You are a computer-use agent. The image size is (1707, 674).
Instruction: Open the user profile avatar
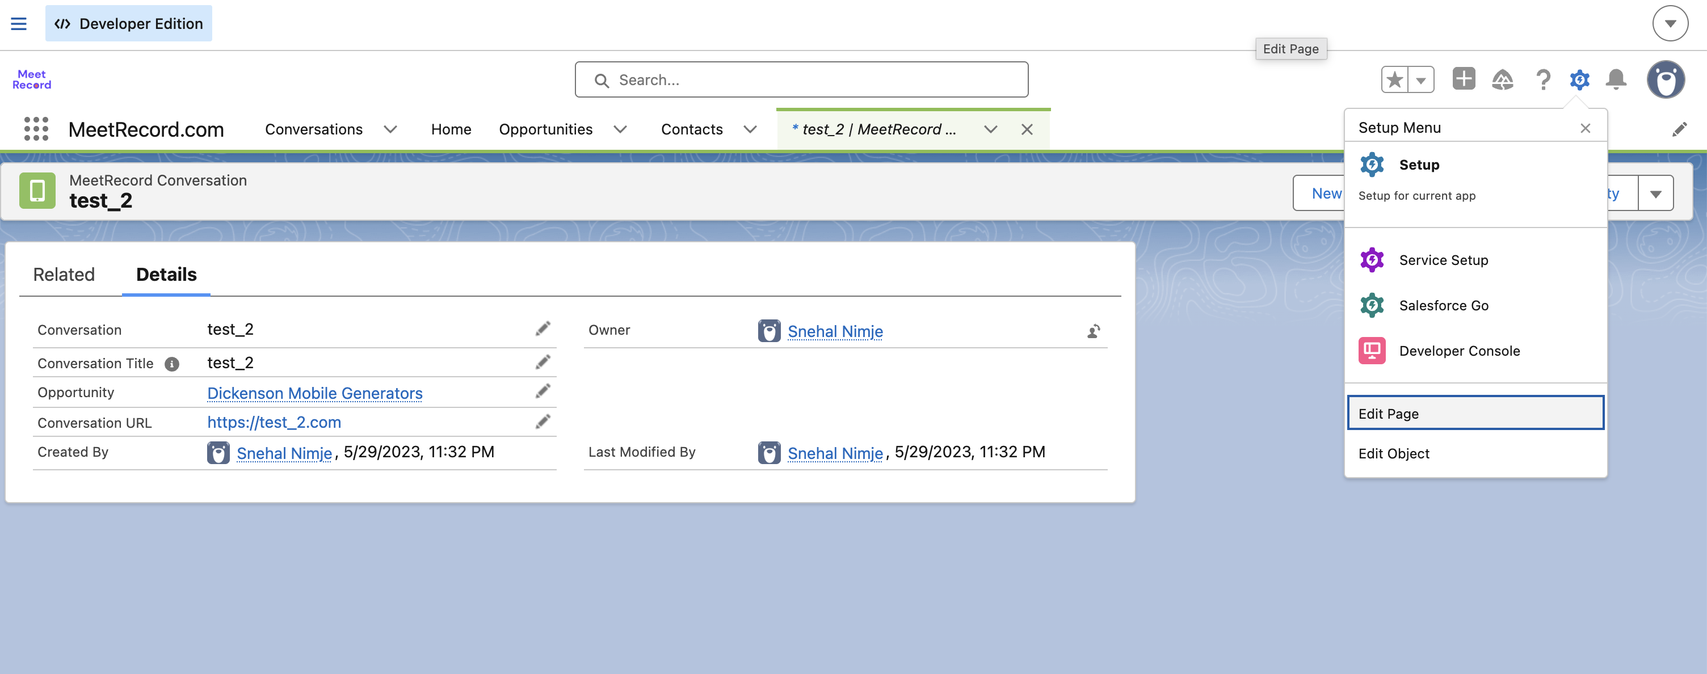pyautogui.click(x=1666, y=79)
